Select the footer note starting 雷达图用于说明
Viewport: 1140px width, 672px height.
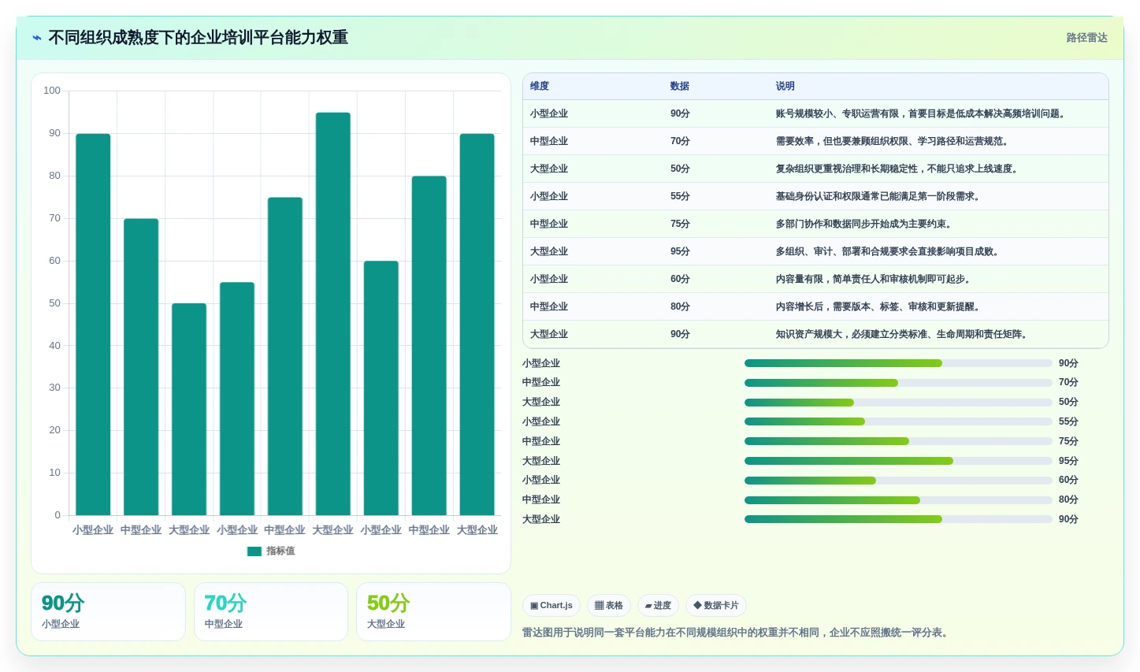pyautogui.click(x=737, y=633)
